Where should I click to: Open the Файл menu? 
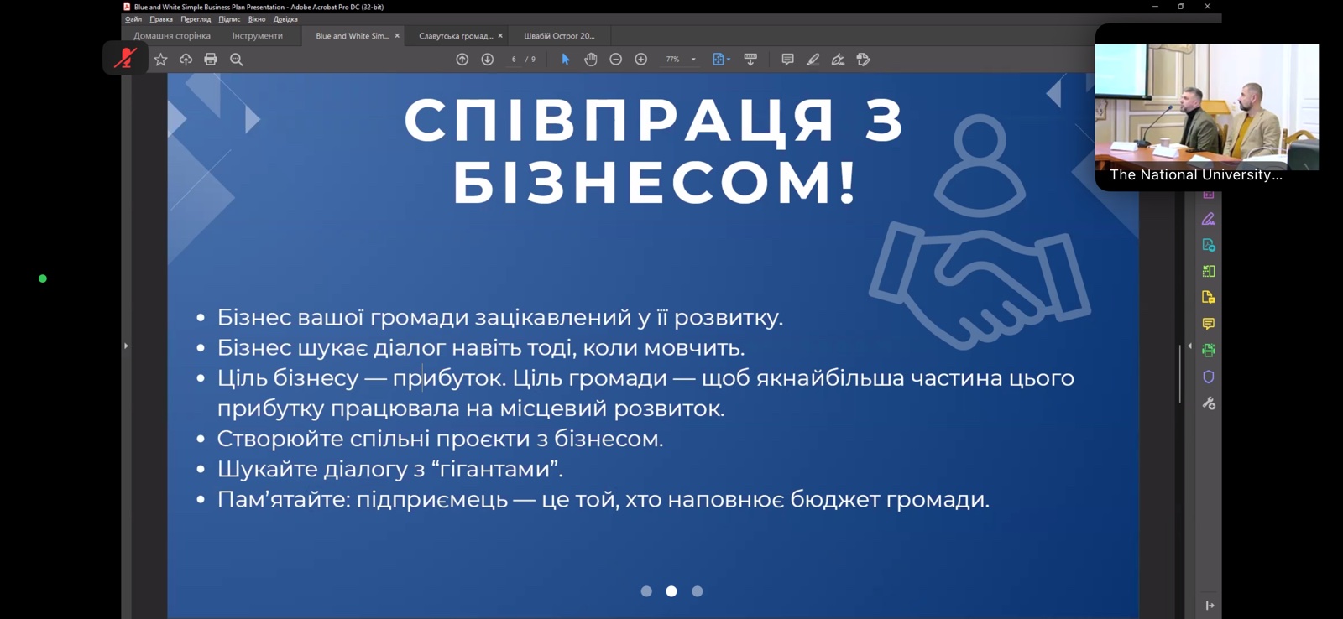tap(133, 19)
